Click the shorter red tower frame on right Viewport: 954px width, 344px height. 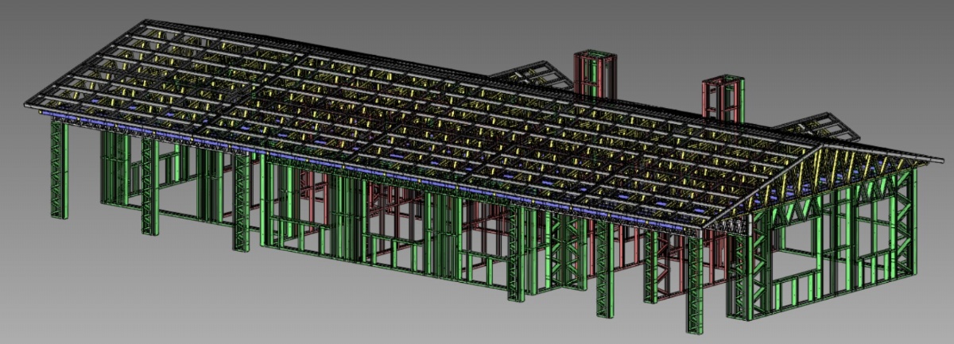(722, 99)
